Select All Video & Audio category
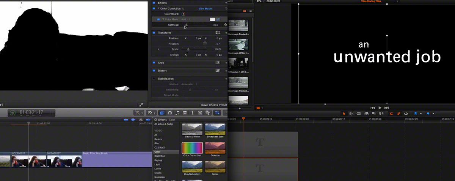 click(164, 124)
